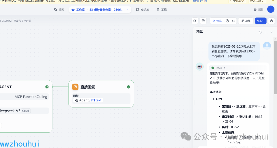Open the version history icon after Publish

[x=272, y=21]
